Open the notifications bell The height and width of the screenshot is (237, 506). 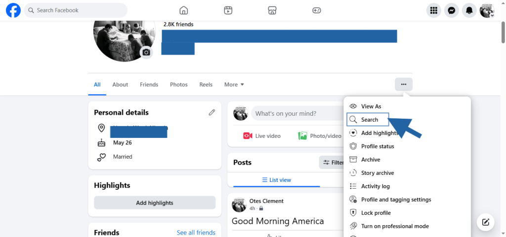coord(469,10)
